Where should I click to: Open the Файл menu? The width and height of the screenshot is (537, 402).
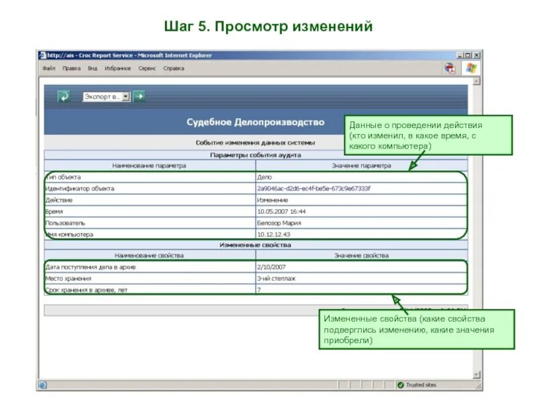[48, 68]
